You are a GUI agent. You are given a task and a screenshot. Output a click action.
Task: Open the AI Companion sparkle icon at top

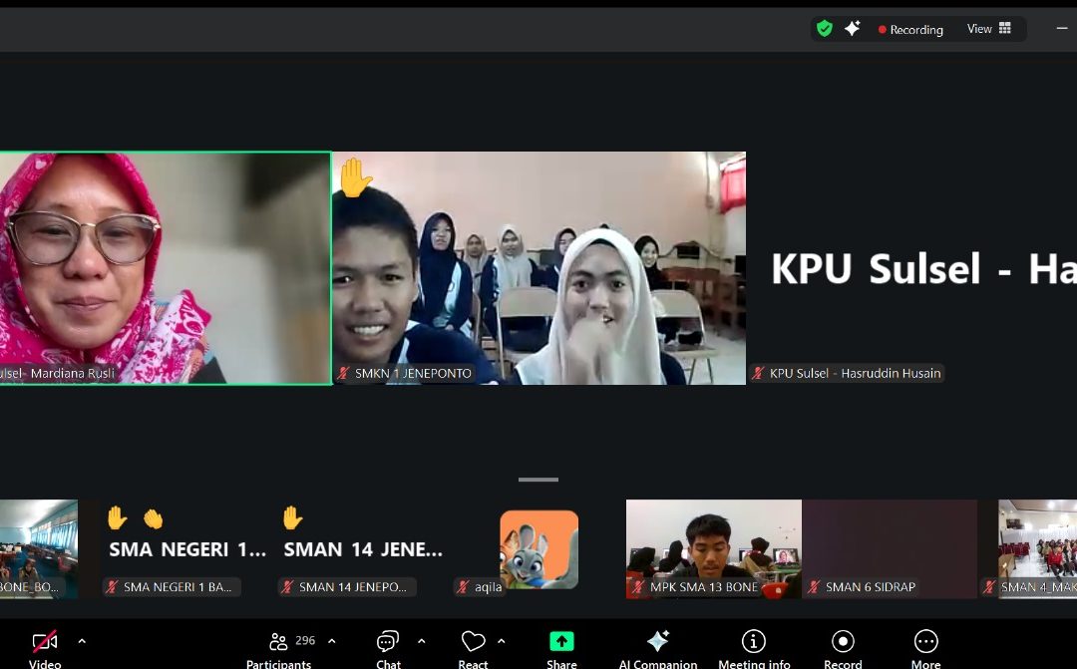point(852,29)
